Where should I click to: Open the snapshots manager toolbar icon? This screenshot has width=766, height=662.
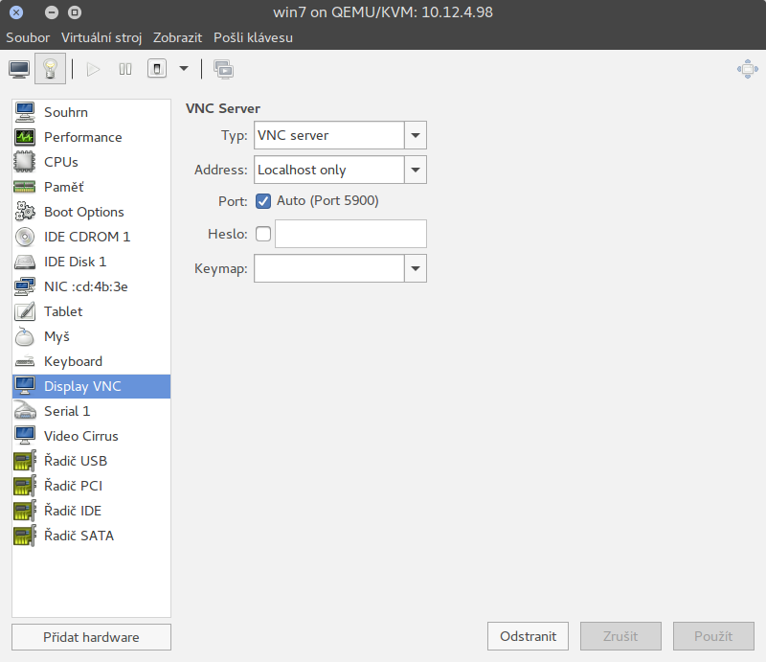tap(223, 69)
